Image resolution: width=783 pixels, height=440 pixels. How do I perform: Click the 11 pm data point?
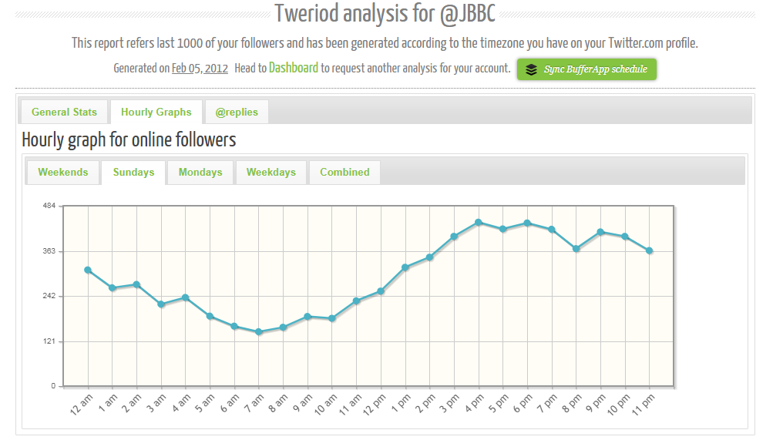pos(650,250)
